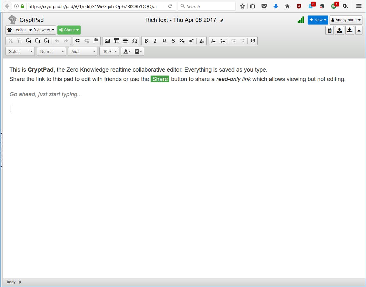Click the browser Home icon
366x287 pixels.
[x=287, y=6]
